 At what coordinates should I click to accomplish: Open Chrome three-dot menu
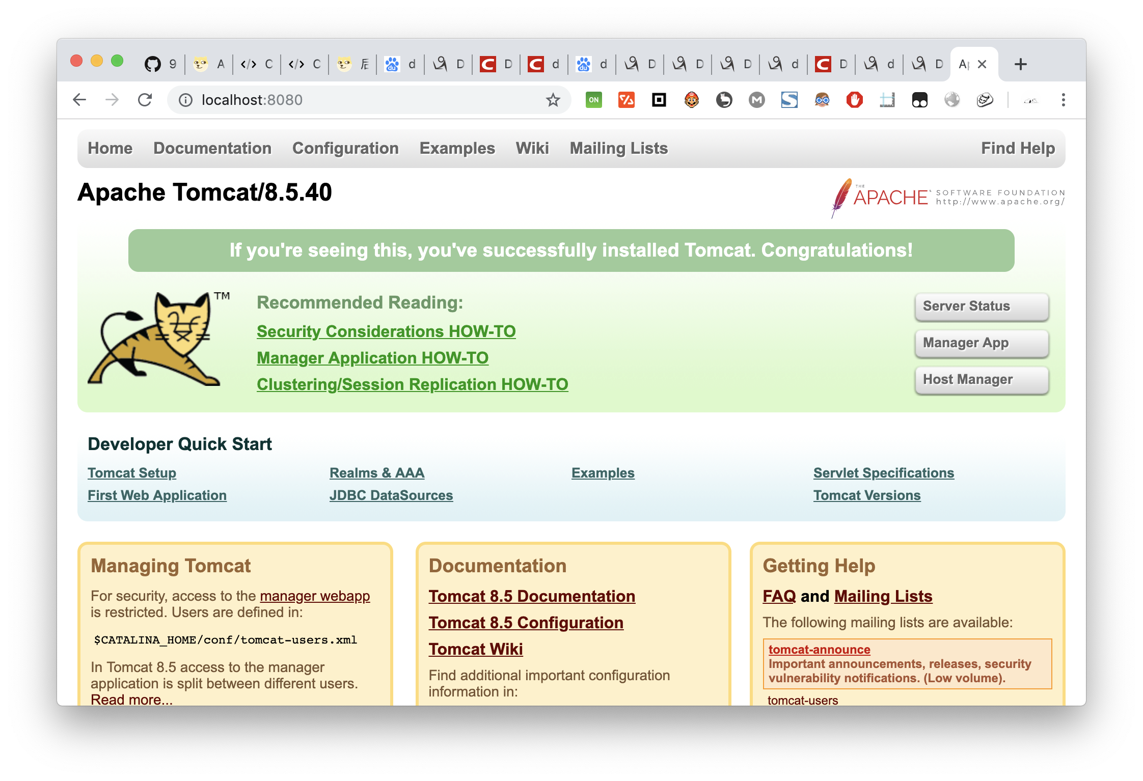pyautogui.click(x=1064, y=100)
